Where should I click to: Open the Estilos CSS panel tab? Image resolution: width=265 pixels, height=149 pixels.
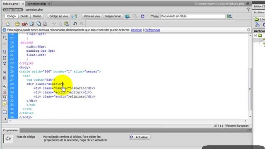(259, 7)
